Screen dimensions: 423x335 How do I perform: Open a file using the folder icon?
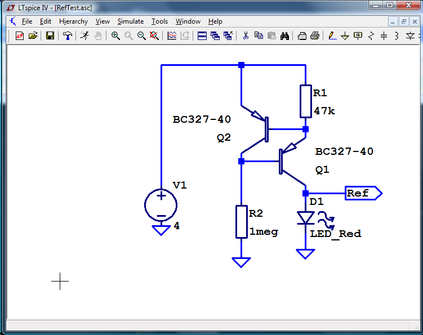tap(33, 35)
